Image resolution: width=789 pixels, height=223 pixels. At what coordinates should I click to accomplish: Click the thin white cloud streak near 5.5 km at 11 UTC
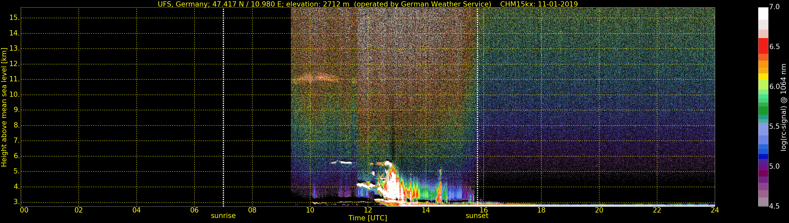[x=342, y=162]
